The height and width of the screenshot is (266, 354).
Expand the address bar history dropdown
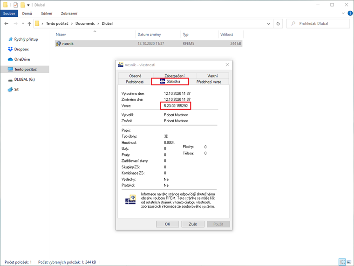point(268,23)
